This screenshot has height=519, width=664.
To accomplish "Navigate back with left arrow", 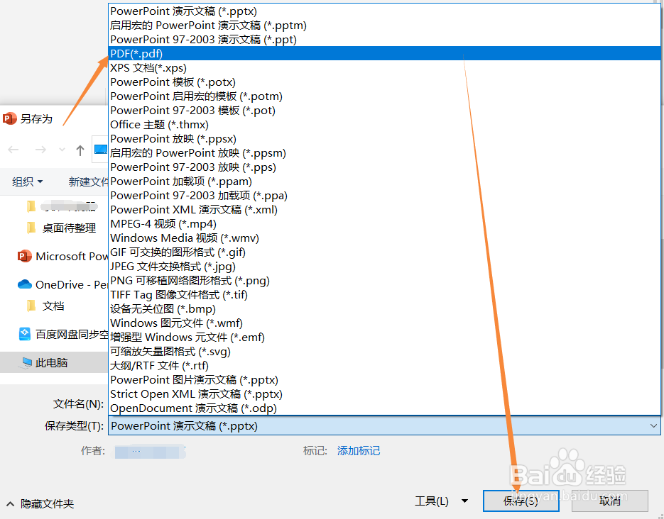I will click(13, 150).
